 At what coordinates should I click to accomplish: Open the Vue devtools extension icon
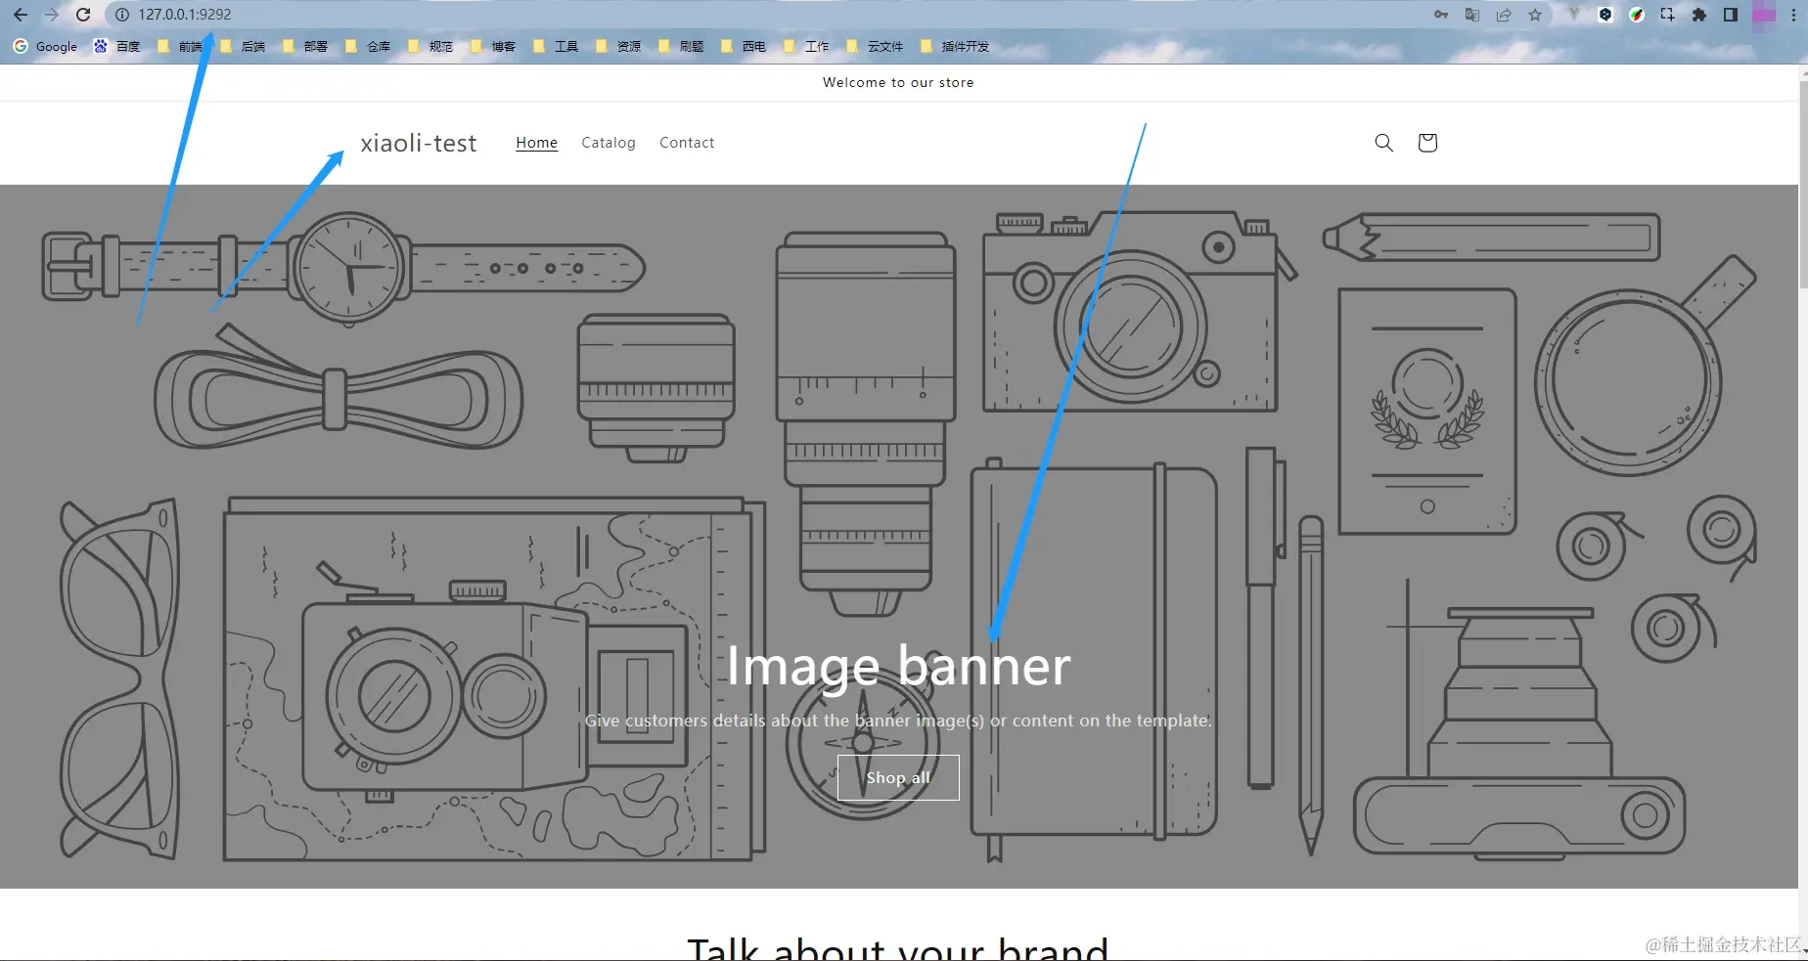pyautogui.click(x=1573, y=15)
